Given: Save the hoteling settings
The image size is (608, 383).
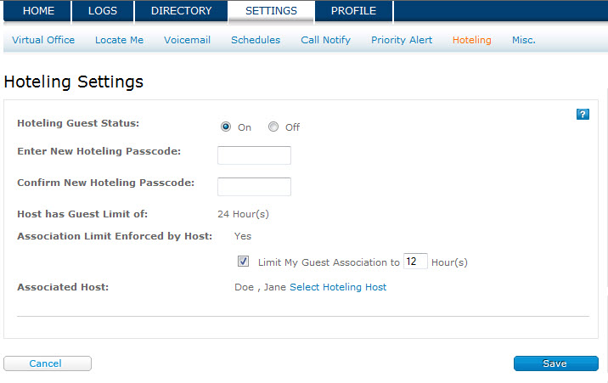Looking at the screenshot, I should (555, 363).
